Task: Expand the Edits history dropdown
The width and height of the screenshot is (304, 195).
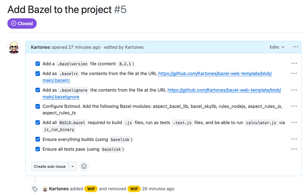Action: 277,47
